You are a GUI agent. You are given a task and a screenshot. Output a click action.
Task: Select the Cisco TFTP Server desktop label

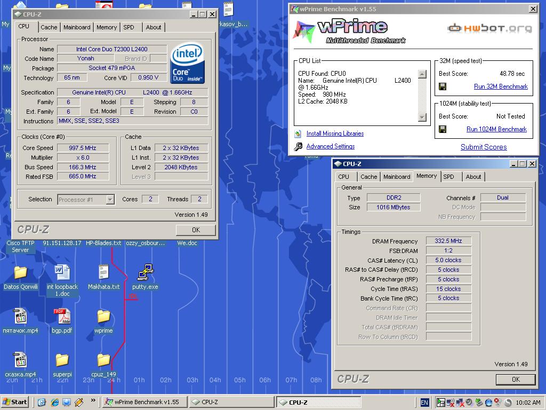tap(21, 247)
